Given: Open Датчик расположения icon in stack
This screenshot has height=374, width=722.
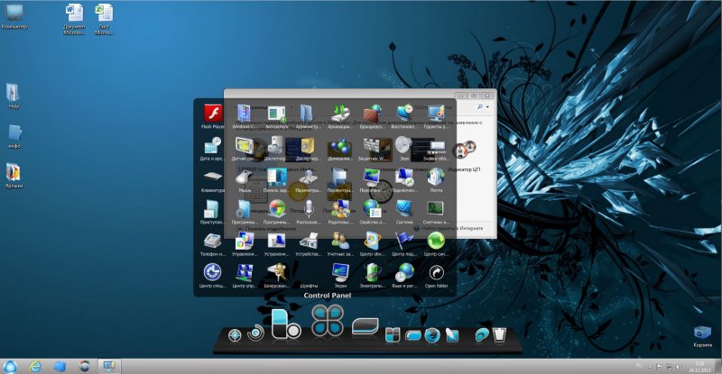Looking at the screenshot, I should click(245, 145).
